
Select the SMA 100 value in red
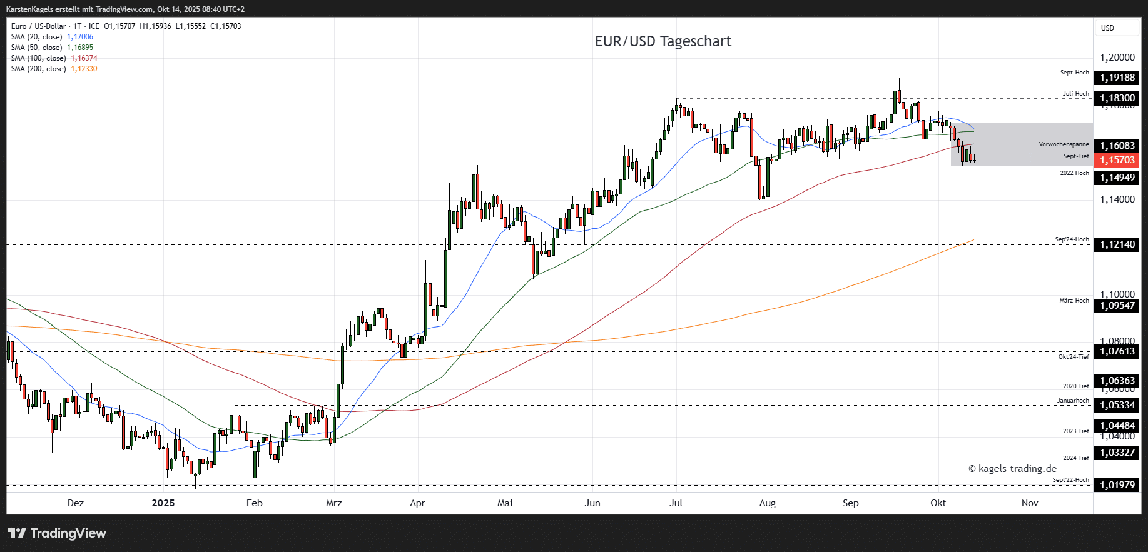pyautogui.click(x=84, y=58)
